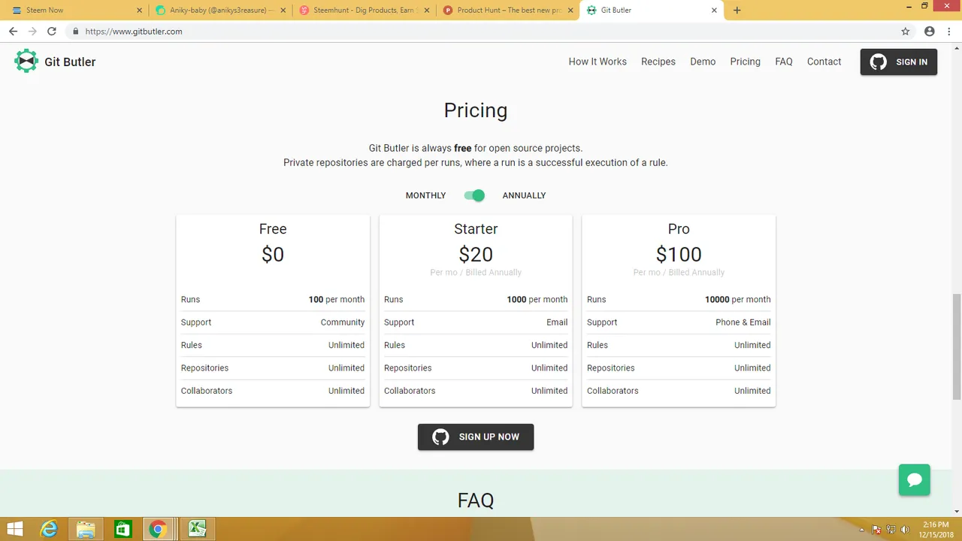962x541 pixels.
Task: Switch to the Product Hunt tab
Action: click(506, 11)
